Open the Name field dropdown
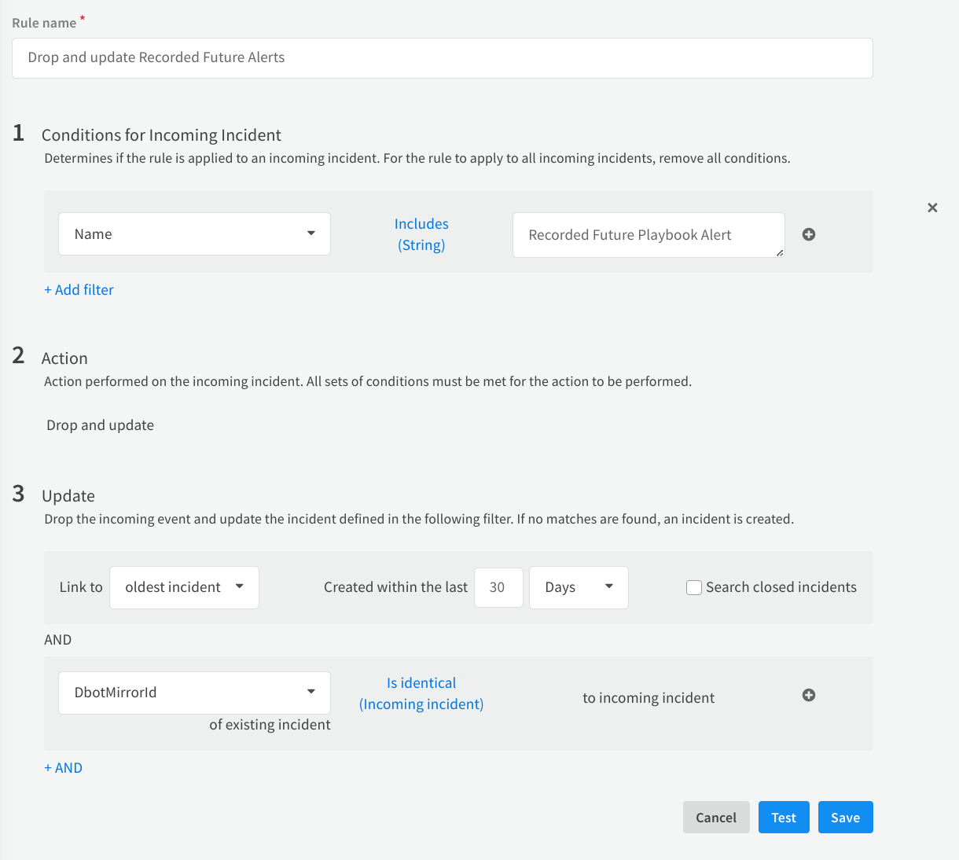This screenshot has height=860, width=959. [x=194, y=234]
